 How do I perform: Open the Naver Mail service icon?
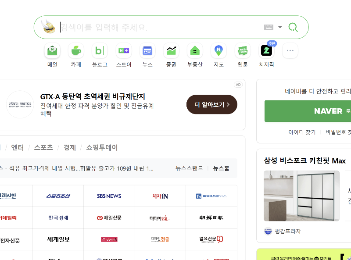tap(52, 50)
